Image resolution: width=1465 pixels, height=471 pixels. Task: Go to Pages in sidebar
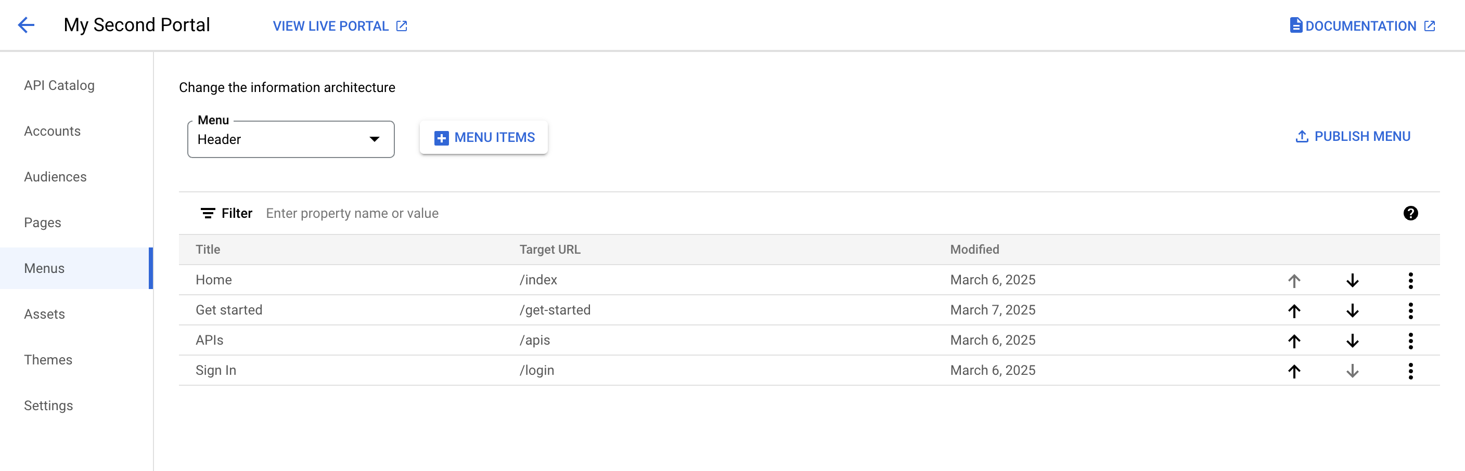pyautogui.click(x=43, y=223)
